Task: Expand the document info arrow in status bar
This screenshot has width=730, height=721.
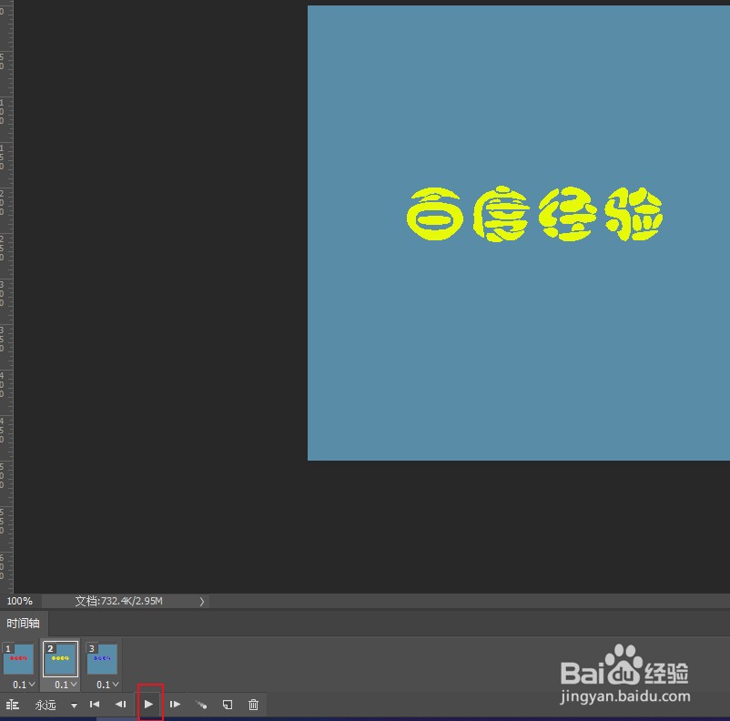Action: pyautogui.click(x=201, y=602)
